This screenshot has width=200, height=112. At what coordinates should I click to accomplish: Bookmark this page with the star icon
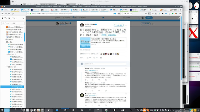coord(131,14)
